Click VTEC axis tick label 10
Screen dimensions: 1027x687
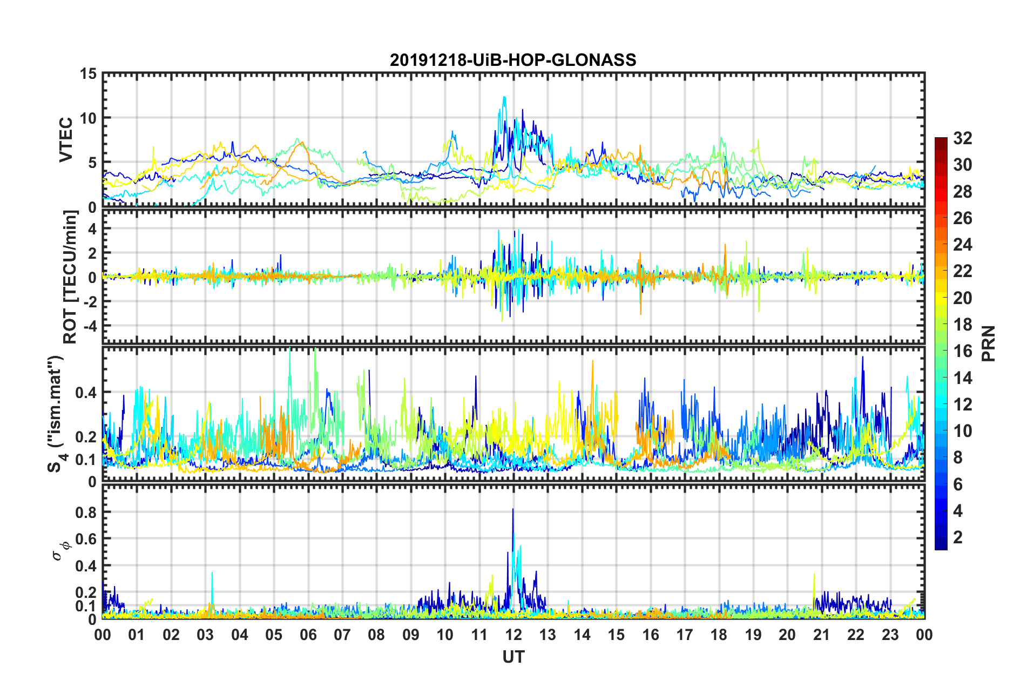[88, 118]
